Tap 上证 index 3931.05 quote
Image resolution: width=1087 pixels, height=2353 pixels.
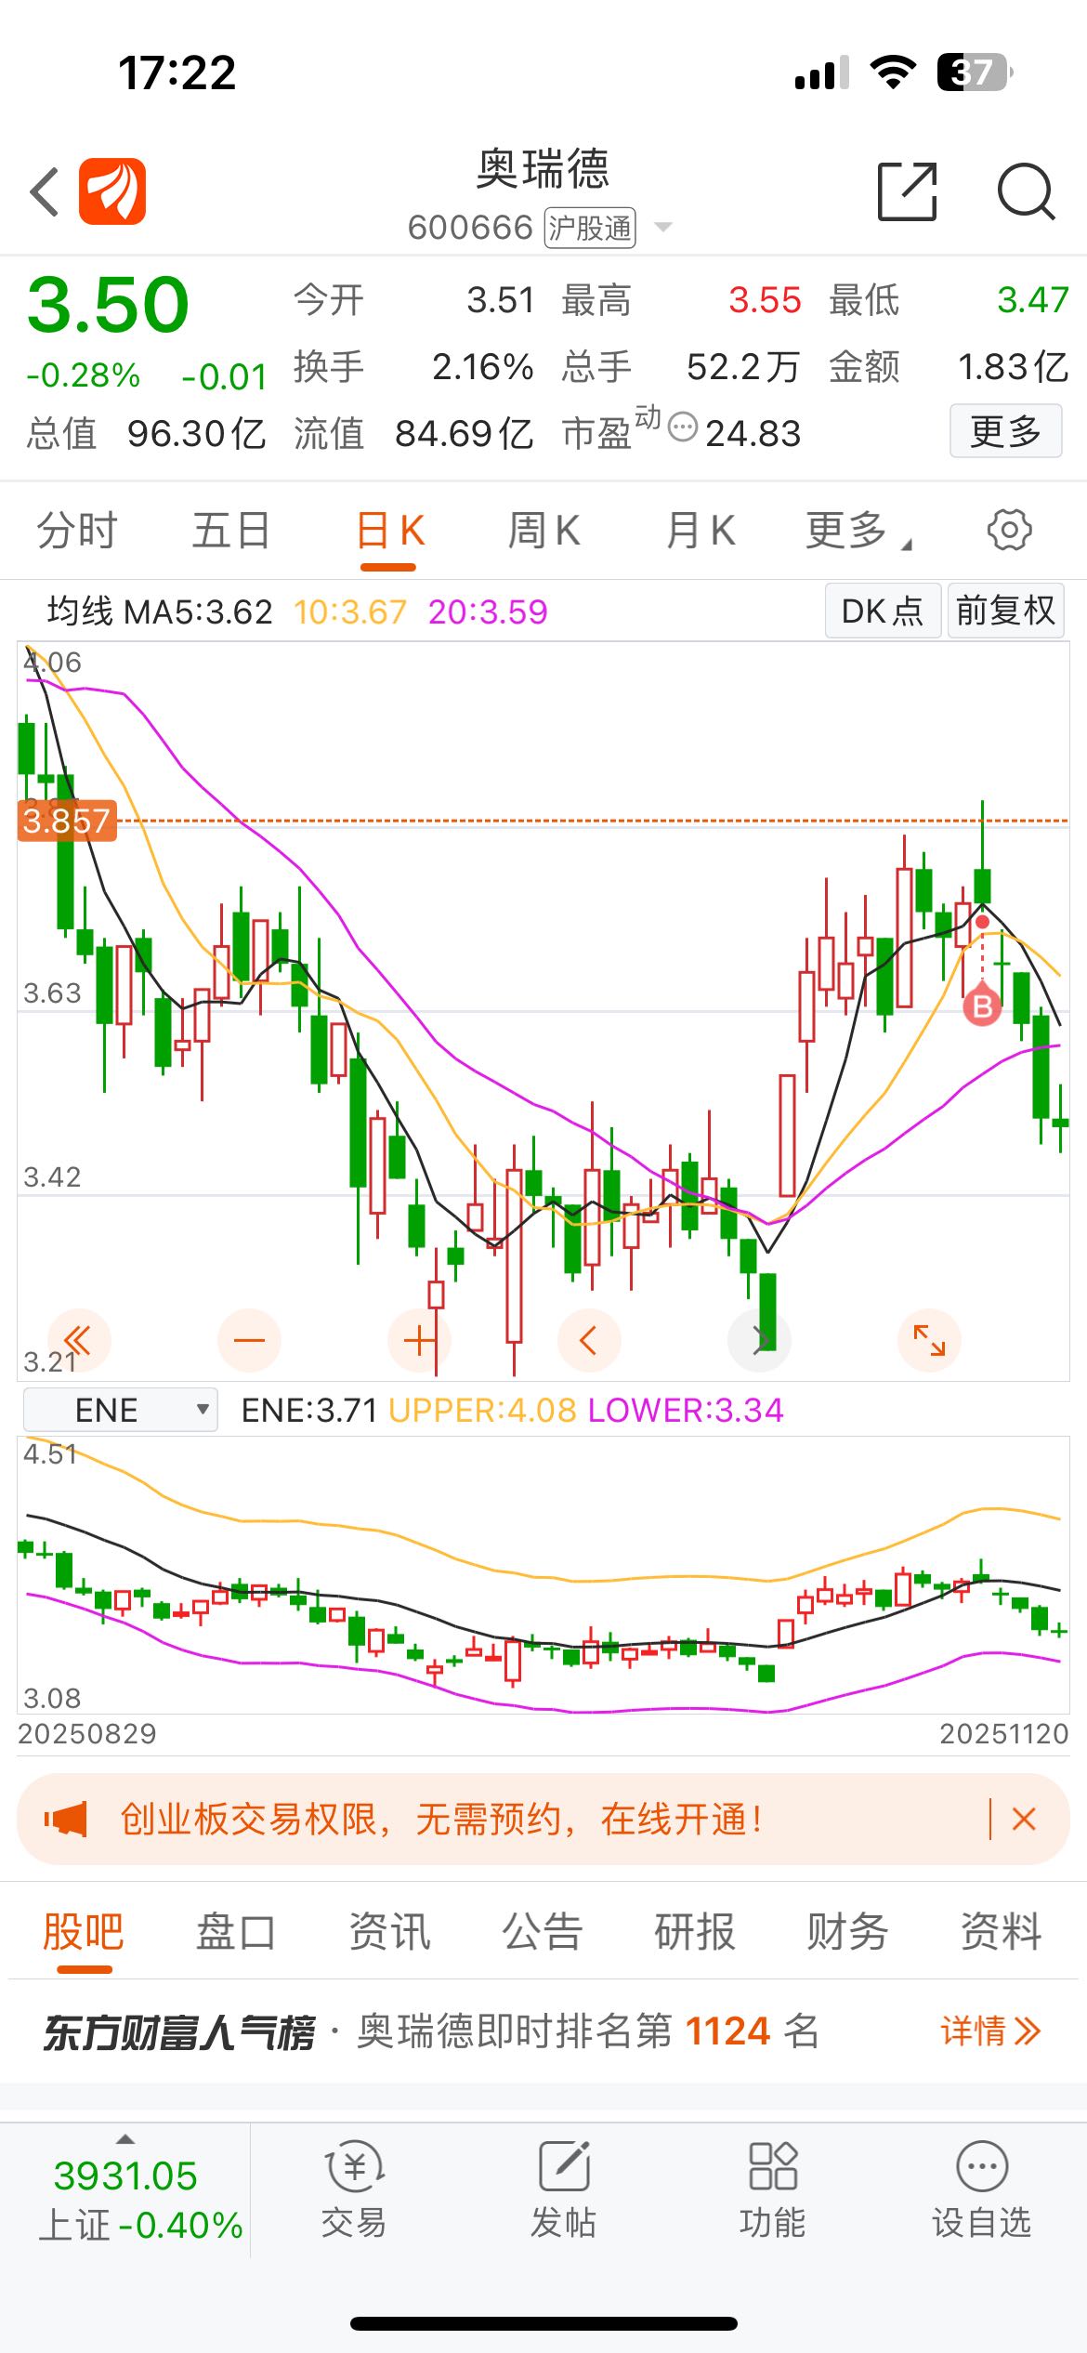coord(125,2199)
